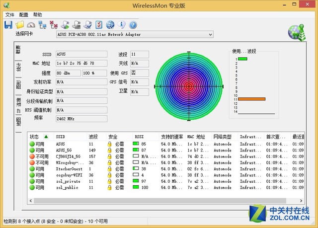Sort list by the SSID column header

point(70,137)
